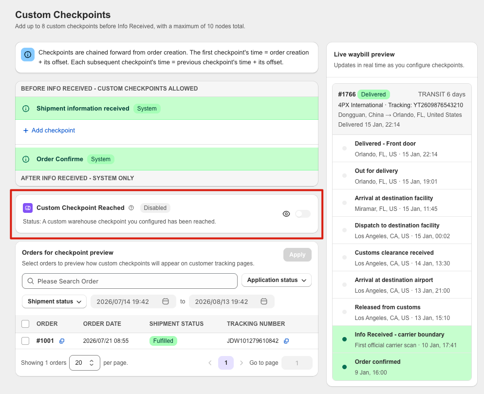Select page 1 in pagination
Viewport: 484px width, 394px height.
[x=225, y=363]
